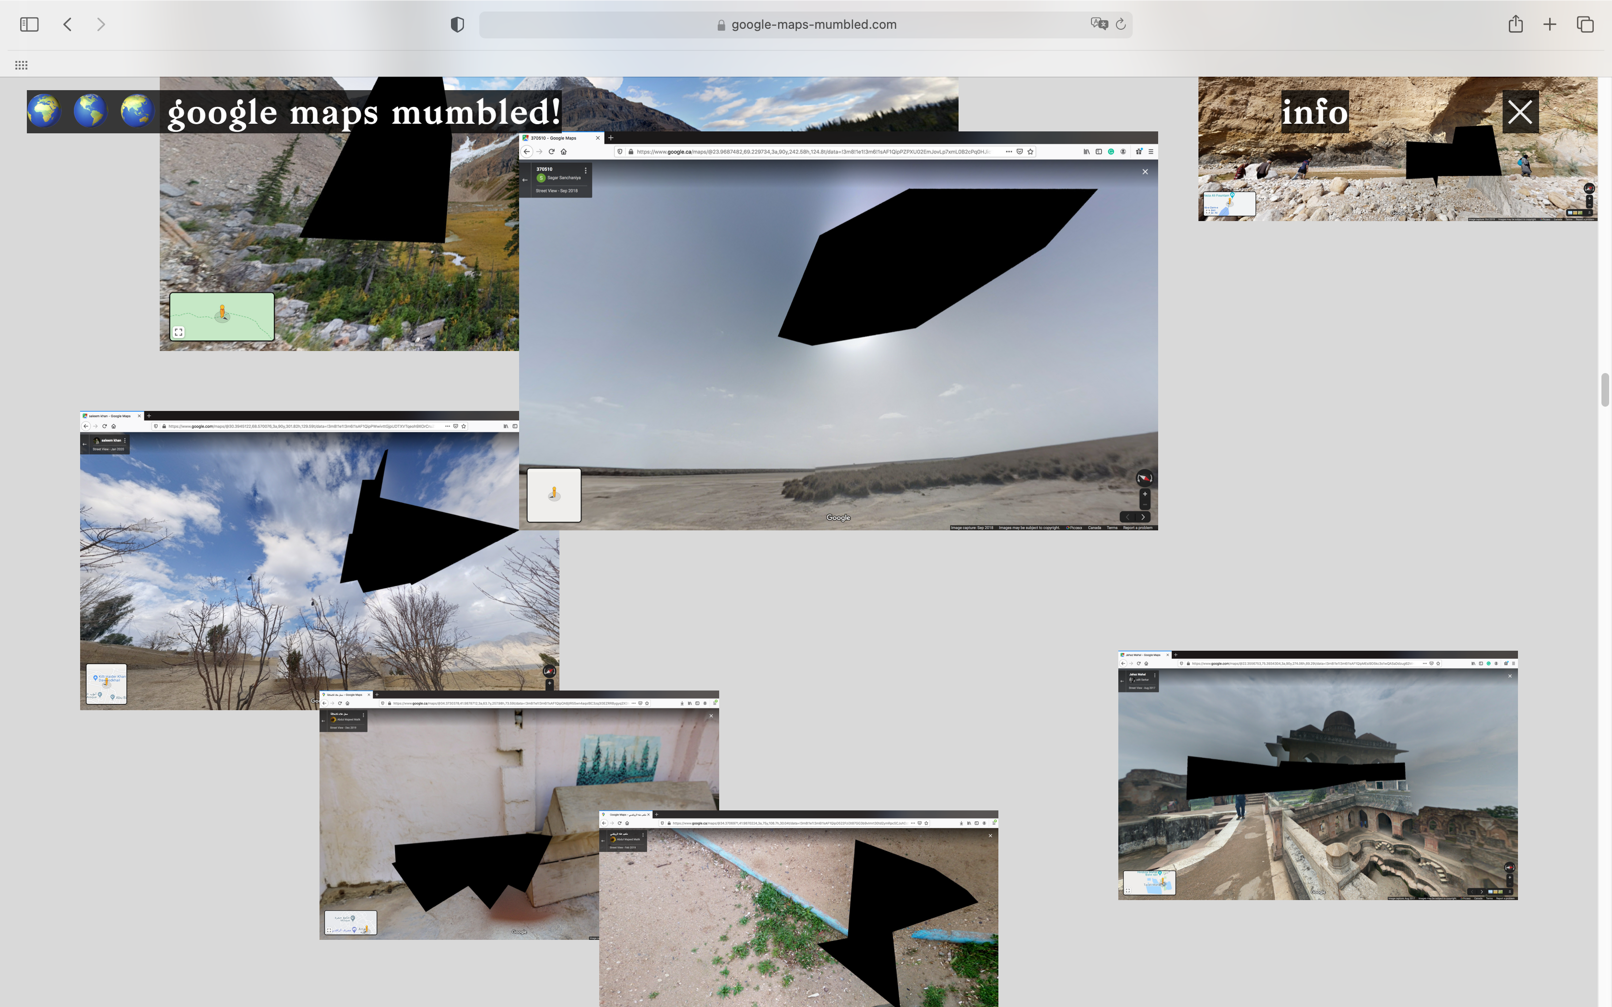
Task: Click the translate page icon
Action: 1099,24
